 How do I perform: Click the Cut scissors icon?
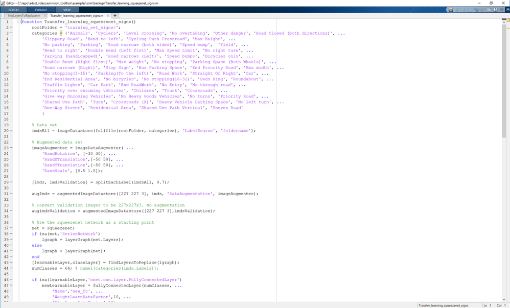click(x=457, y=10)
